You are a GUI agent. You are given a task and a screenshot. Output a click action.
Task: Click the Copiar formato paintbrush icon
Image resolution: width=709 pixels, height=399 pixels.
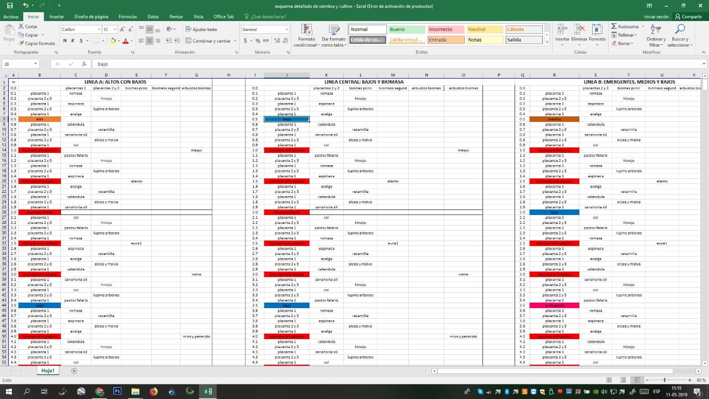coord(21,43)
